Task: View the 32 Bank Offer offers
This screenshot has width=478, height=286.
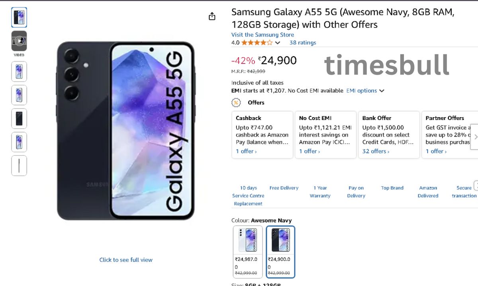Action: point(376,151)
